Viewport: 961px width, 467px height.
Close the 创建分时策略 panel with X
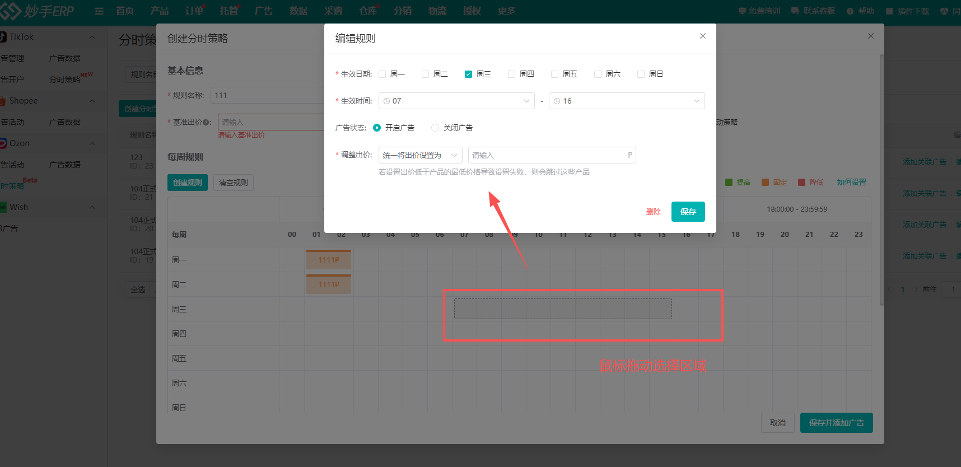point(870,36)
